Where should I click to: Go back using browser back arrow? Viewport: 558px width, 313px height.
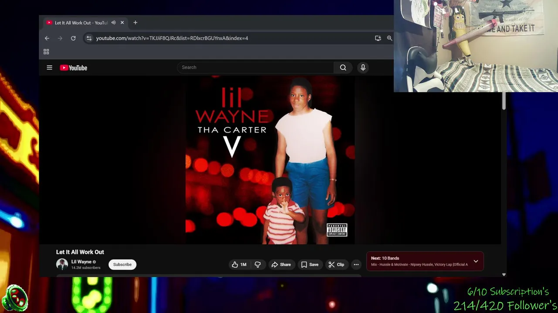[47, 38]
